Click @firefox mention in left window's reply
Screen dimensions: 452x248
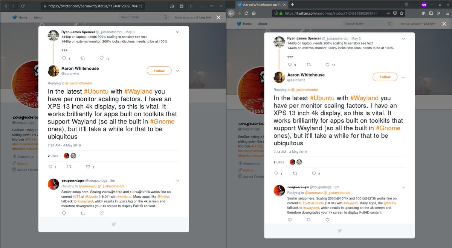[x=163, y=196]
